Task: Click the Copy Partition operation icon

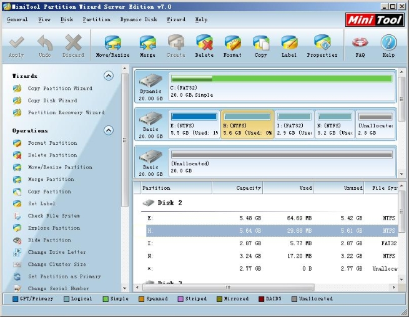Action: (x=17, y=192)
